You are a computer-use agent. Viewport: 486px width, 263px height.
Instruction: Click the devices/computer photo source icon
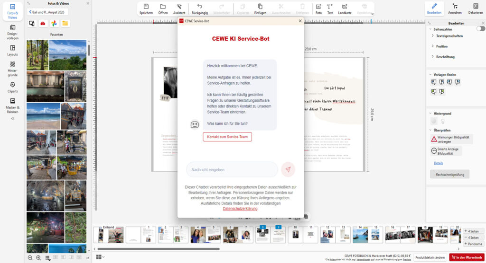tap(32, 24)
